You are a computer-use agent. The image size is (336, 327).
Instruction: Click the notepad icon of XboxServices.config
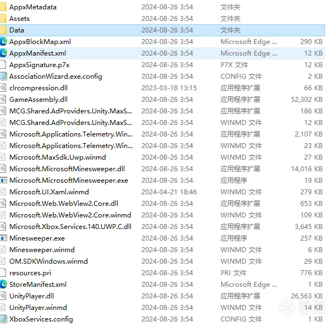coord(3,319)
